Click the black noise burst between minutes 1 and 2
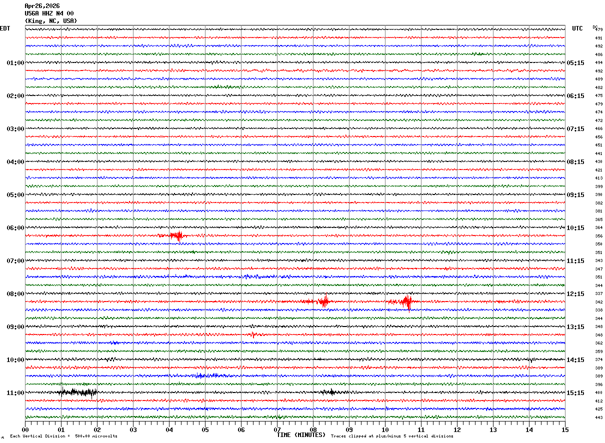 78,392
